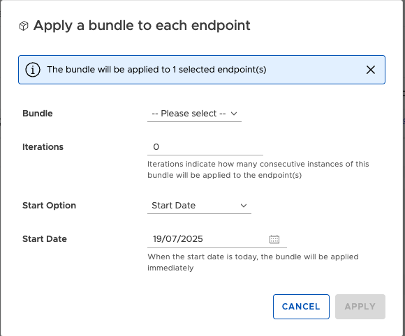Click the 'Start Date' field label

coord(45,239)
